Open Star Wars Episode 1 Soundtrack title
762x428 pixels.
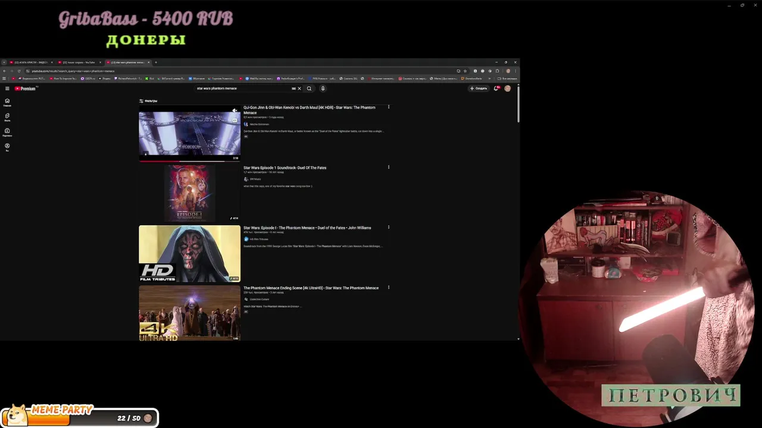click(x=285, y=168)
